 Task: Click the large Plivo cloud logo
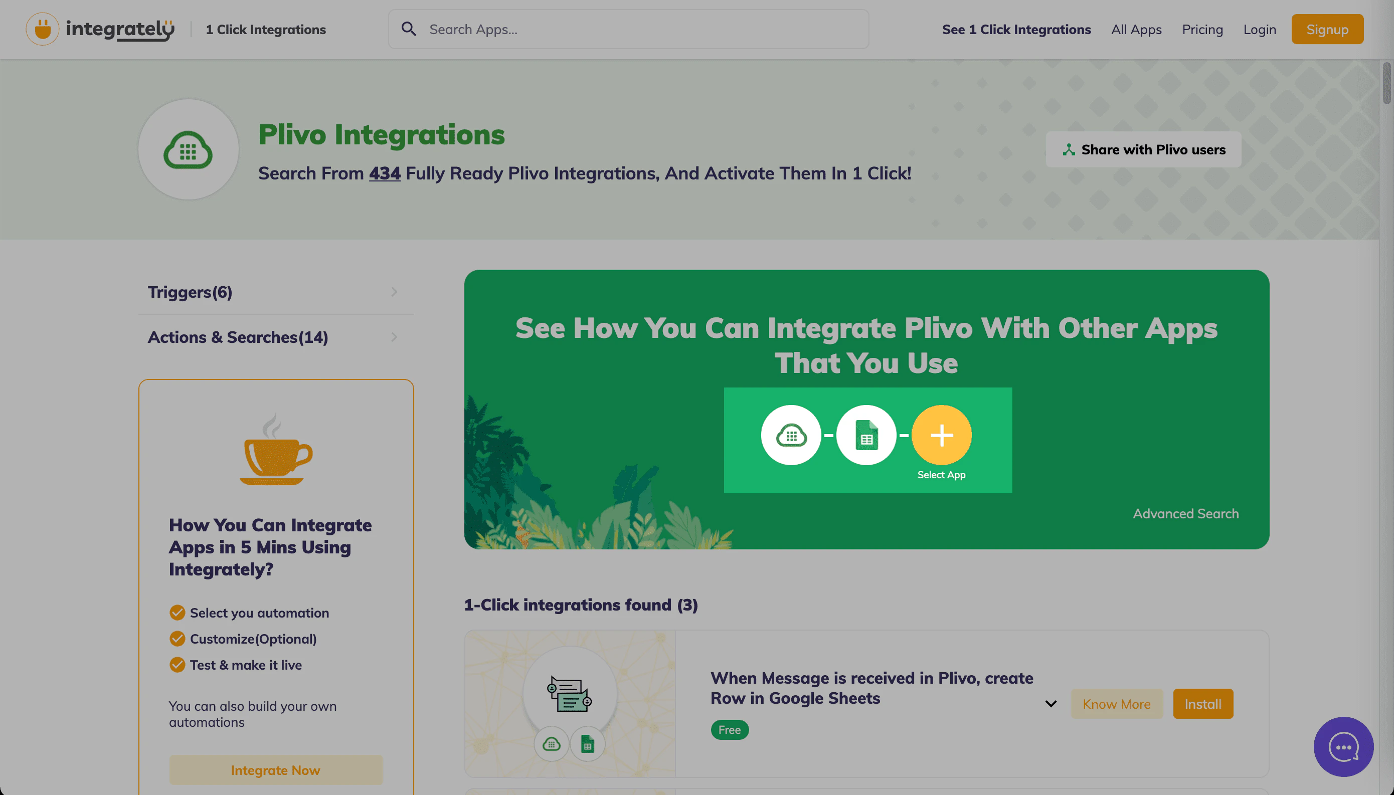(188, 149)
